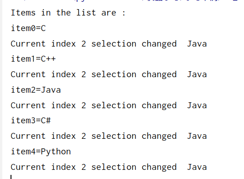The image size is (244, 179).
Task: Click the "Current index" line below item3=C#
Action: point(108,136)
